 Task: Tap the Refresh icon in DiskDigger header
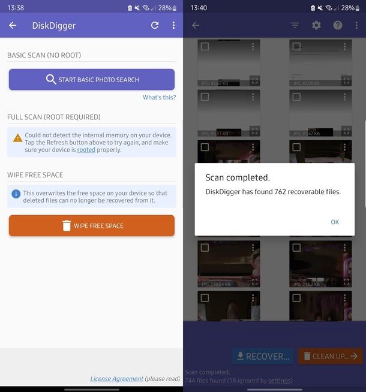[x=155, y=25]
